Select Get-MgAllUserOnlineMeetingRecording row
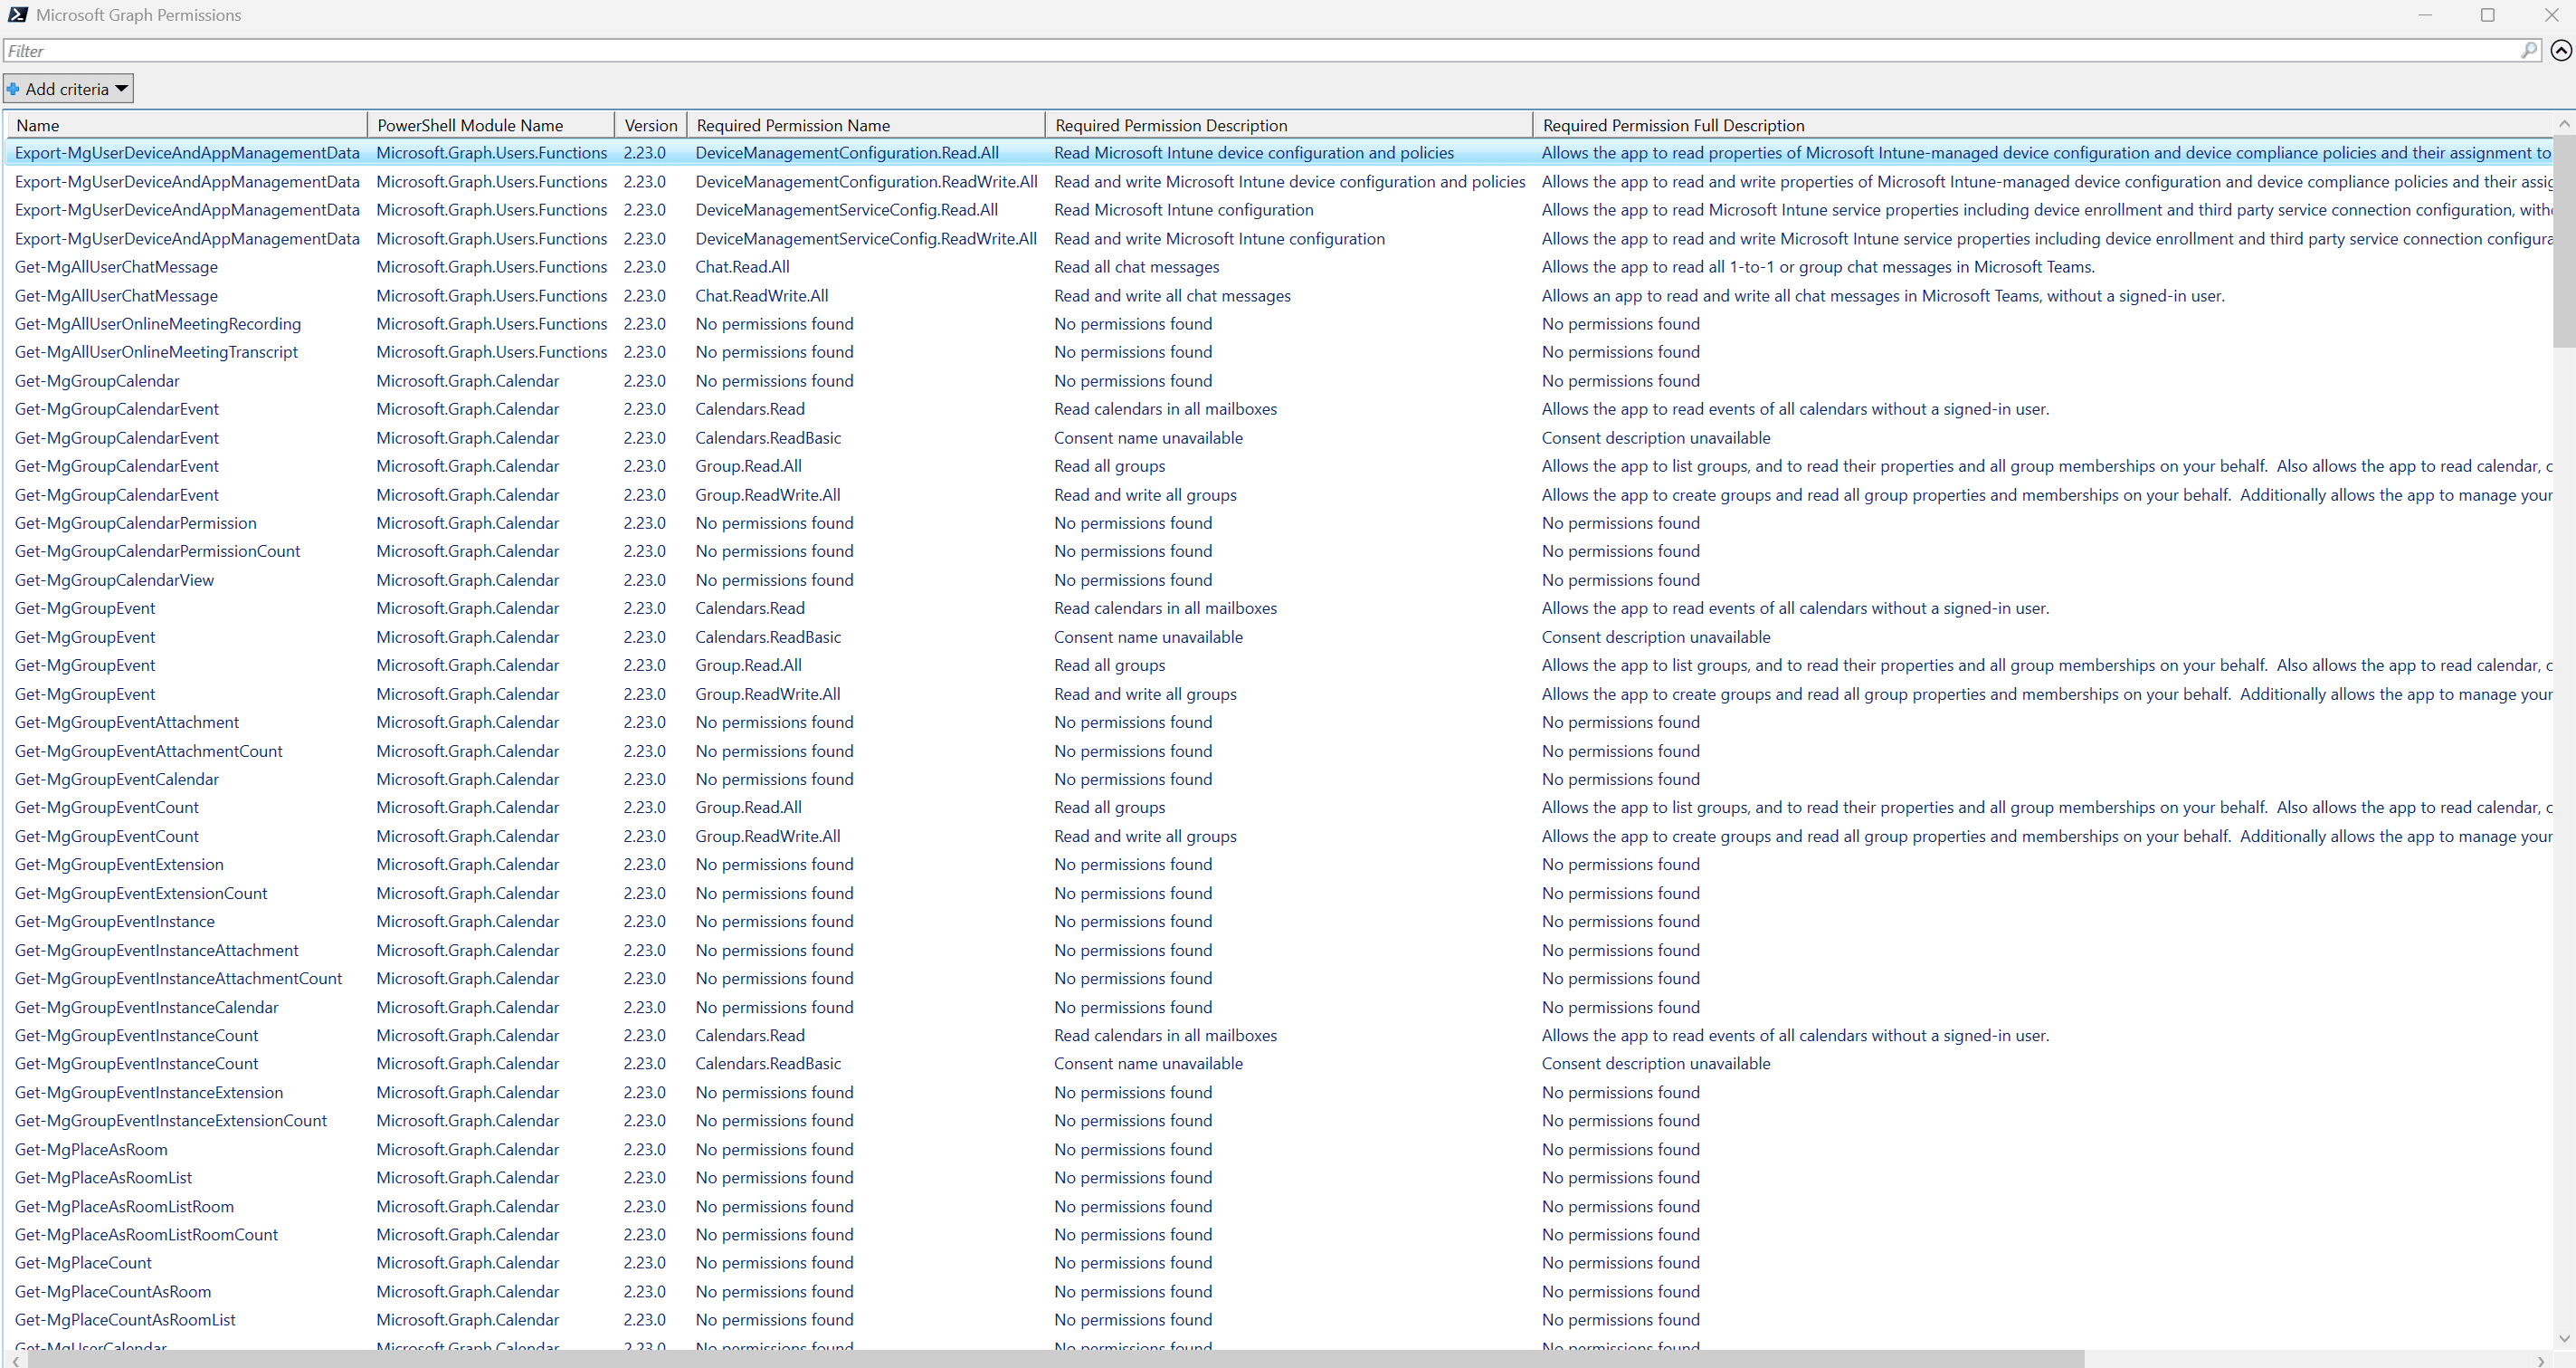The image size is (2576, 1368). [x=158, y=324]
